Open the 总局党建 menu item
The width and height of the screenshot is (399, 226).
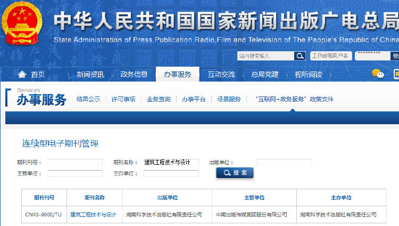[265, 75]
